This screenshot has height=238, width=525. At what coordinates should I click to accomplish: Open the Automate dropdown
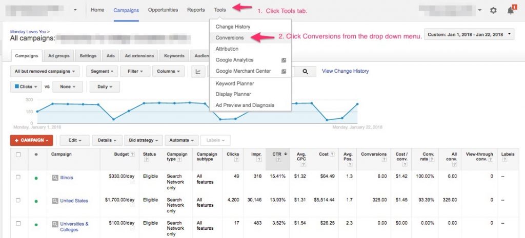[181, 140]
